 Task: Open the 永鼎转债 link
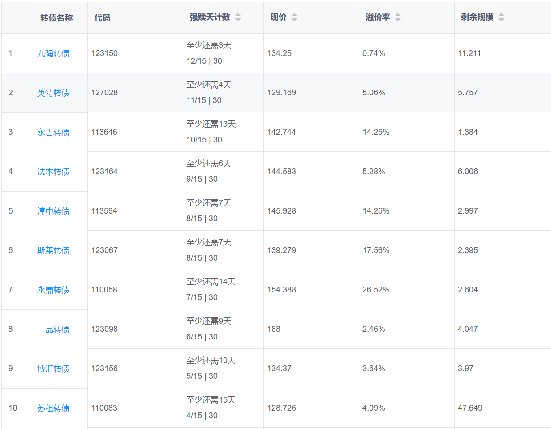[x=53, y=290]
